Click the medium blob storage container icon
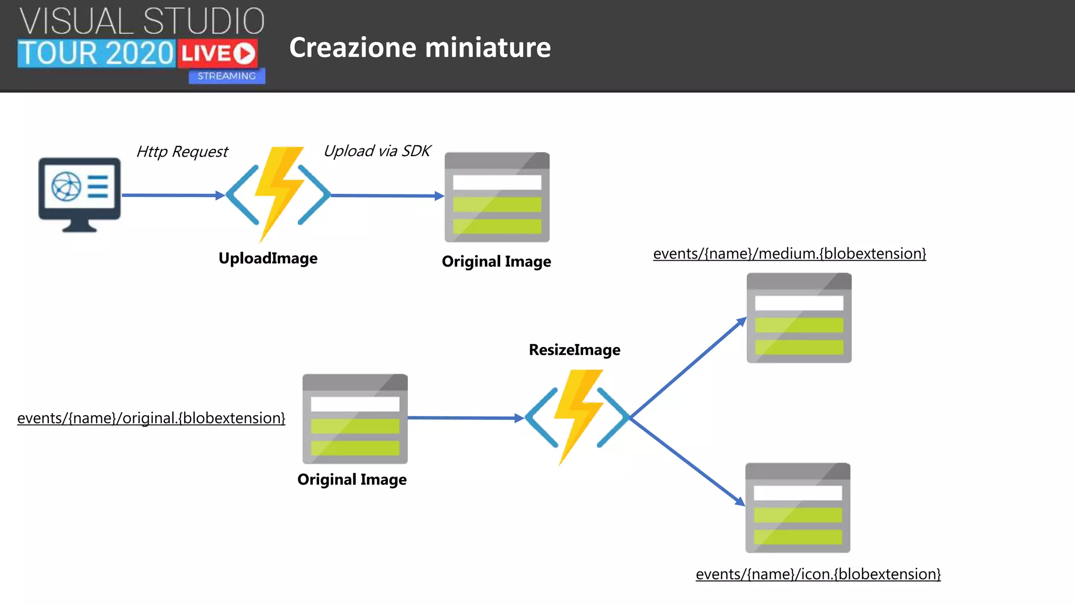This screenshot has height=604, width=1075. (x=799, y=318)
